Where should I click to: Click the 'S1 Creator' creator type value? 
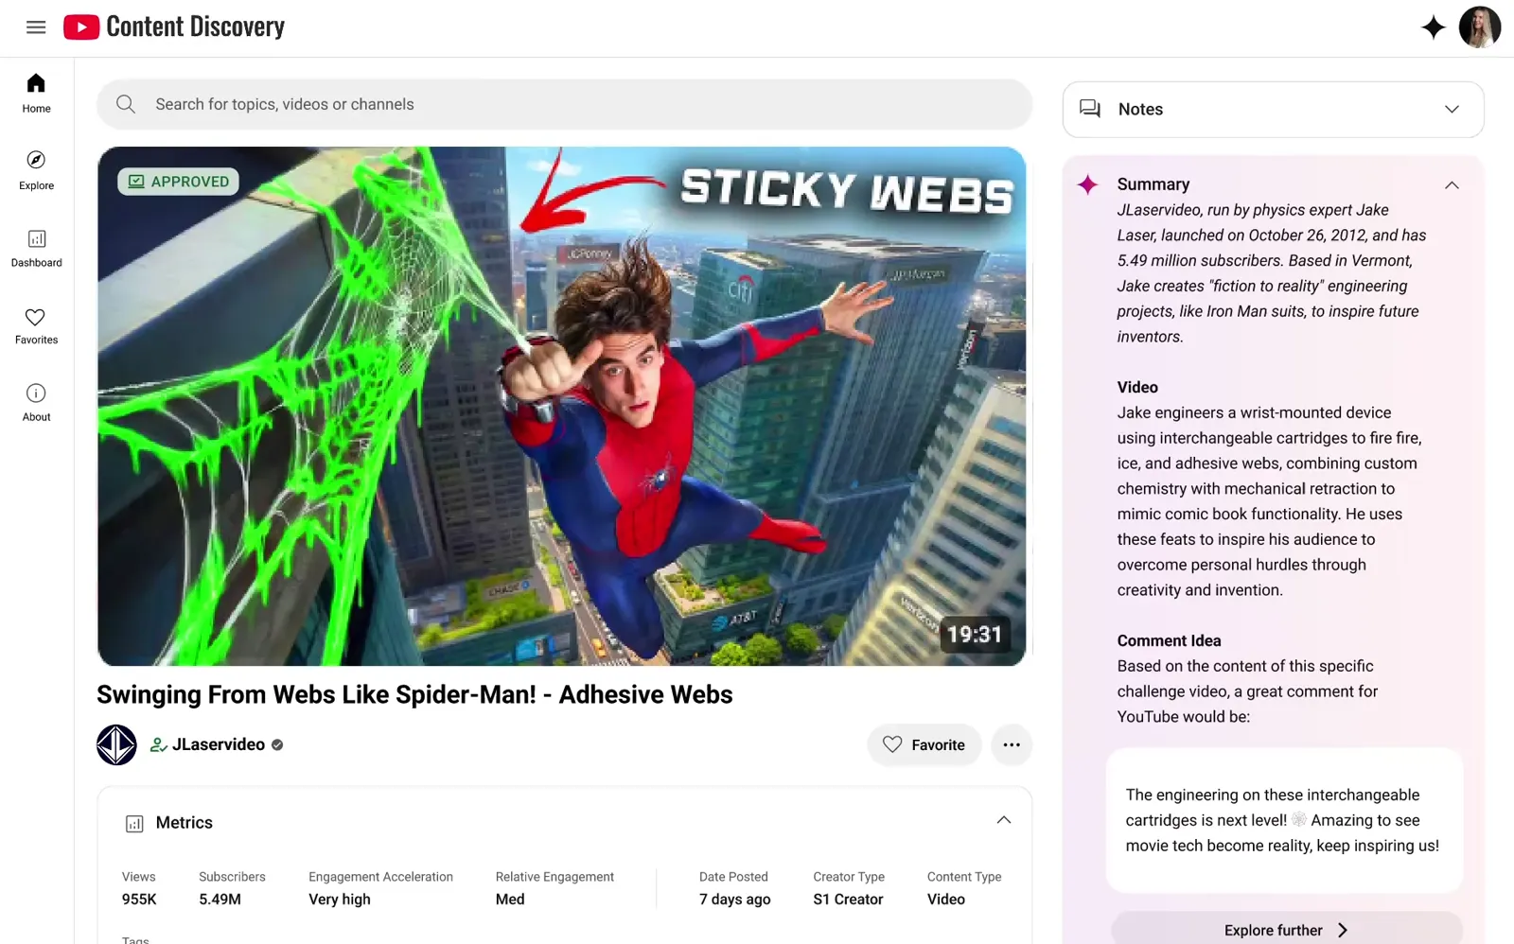click(x=848, y=900)
